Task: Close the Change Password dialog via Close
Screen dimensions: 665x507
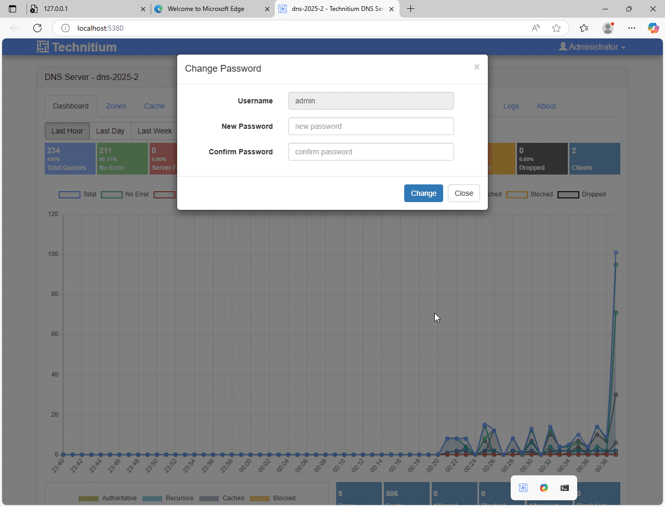Action: pyautogui.click(x=463, y=193)
